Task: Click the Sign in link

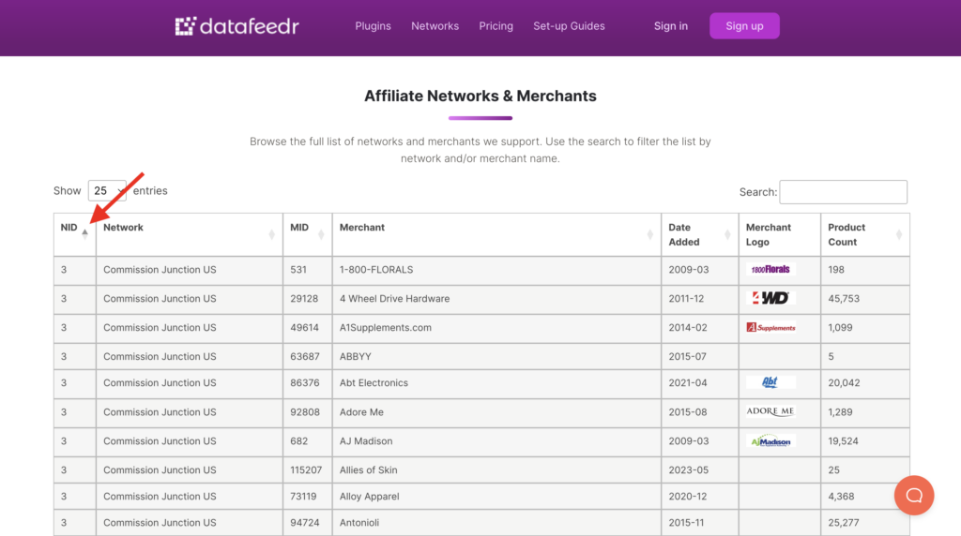Action: (670, 25)
